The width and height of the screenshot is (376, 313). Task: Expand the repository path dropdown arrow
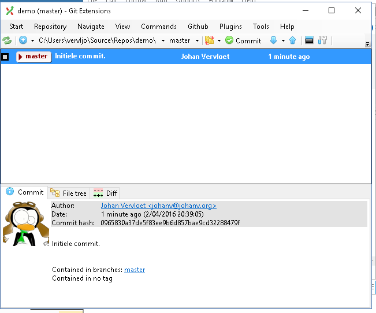pos(163,40)
